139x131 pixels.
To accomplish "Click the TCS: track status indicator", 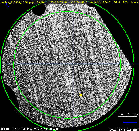I will 131,2.
